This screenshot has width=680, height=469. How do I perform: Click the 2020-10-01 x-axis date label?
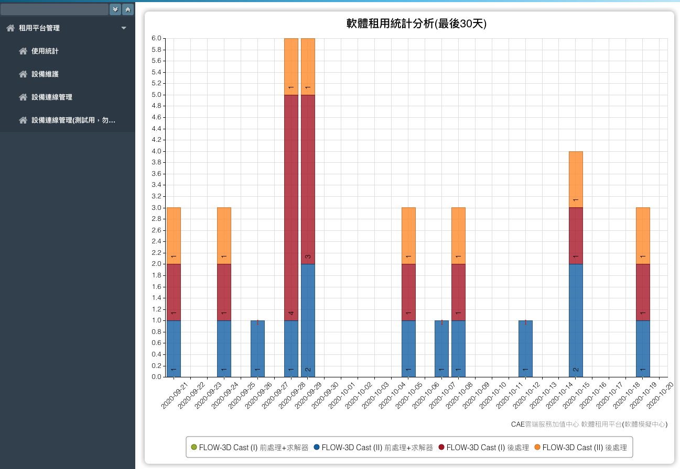343,396
